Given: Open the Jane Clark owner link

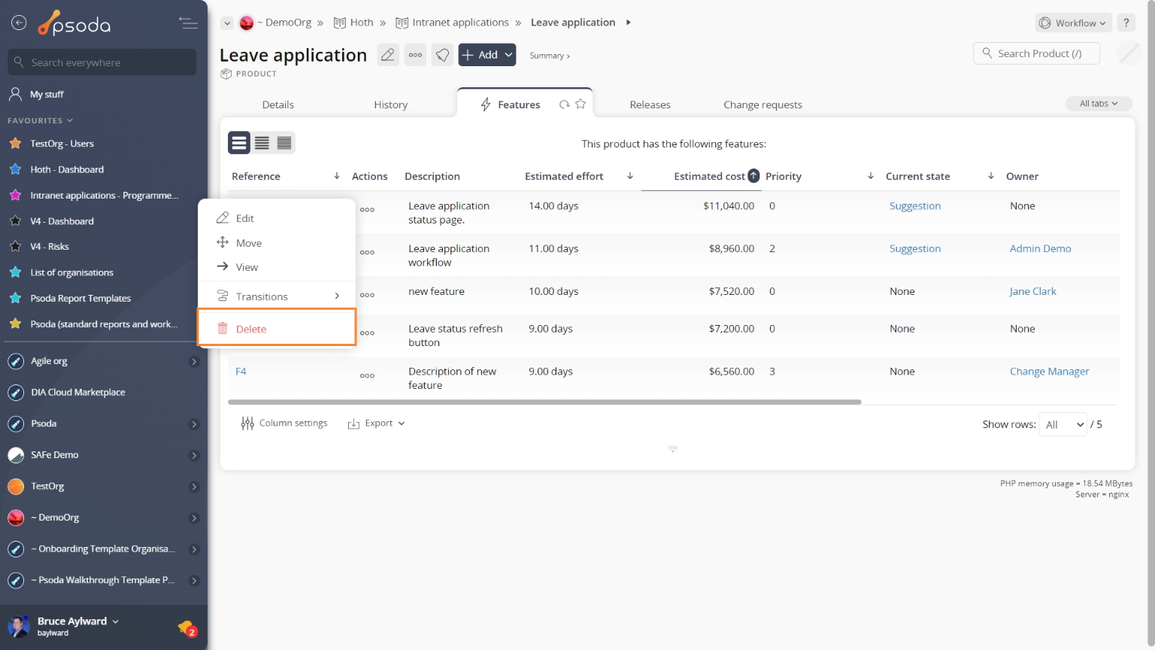Looking at the screenshot, I should [x=1032, y=292].
